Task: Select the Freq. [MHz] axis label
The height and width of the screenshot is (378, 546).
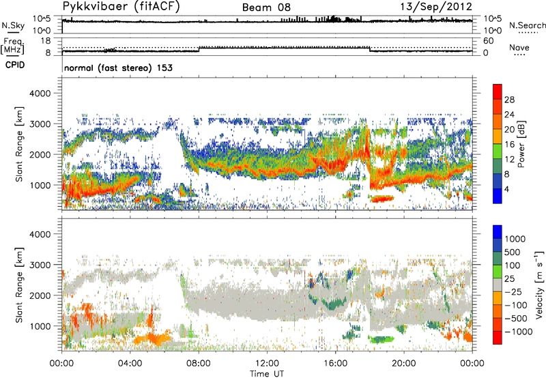Action: pyautogui.click(x=12, y=46)
